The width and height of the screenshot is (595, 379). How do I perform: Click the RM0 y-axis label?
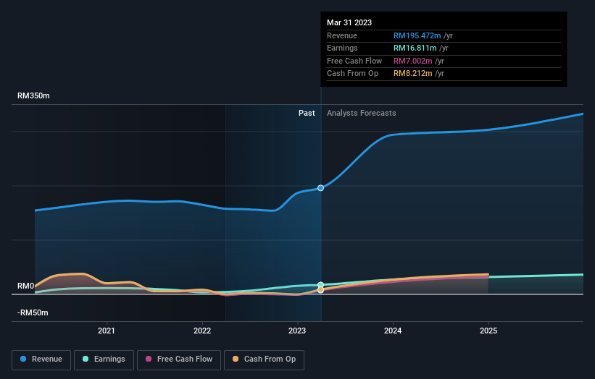tap(26, 286)
